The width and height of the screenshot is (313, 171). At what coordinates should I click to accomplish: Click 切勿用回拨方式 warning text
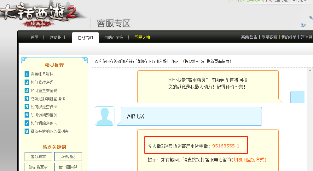tap(249, 160)
